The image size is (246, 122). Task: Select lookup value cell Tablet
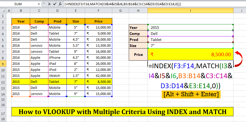(191, 39)
